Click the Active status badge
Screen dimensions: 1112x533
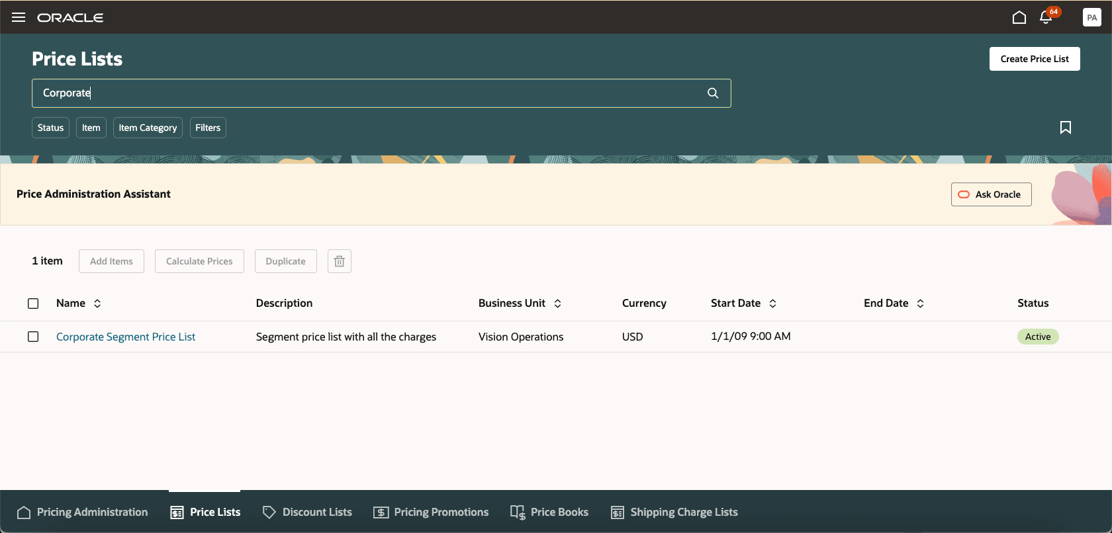(x=1038, y=337)
